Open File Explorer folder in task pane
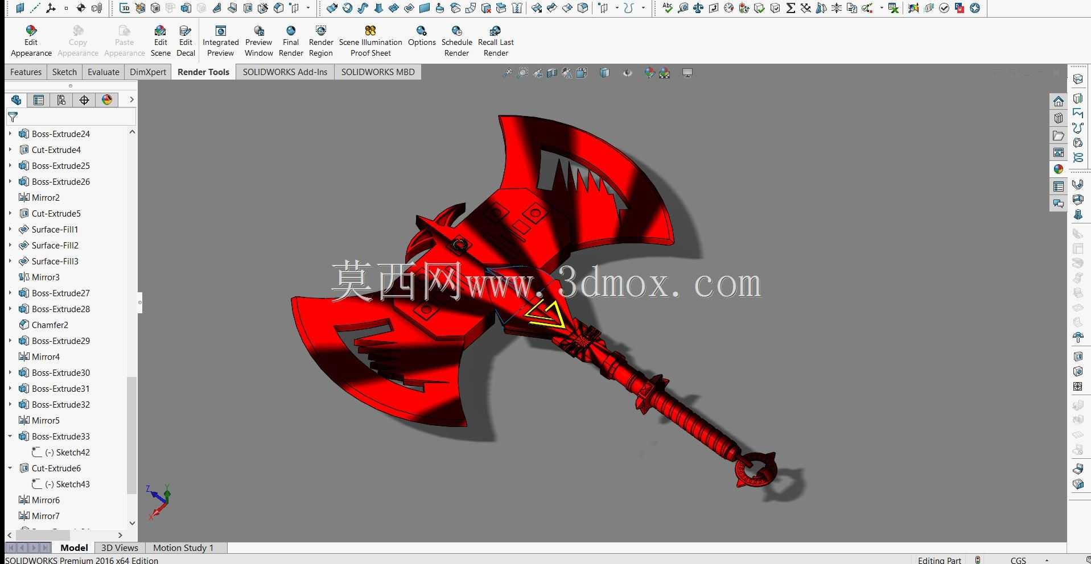The image size is (1091, 564). pos(1058,135)
